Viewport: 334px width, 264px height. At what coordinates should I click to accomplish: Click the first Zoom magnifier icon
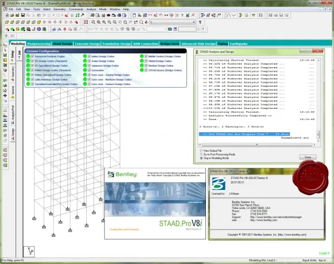tap(94, 22)
